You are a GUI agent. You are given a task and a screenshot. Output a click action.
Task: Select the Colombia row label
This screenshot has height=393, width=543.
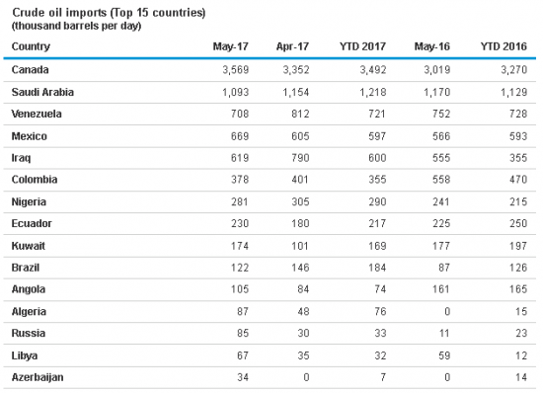[35, 180]
